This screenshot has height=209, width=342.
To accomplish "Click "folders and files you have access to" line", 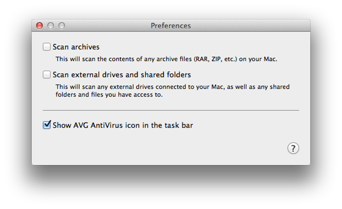I will 109,94.
